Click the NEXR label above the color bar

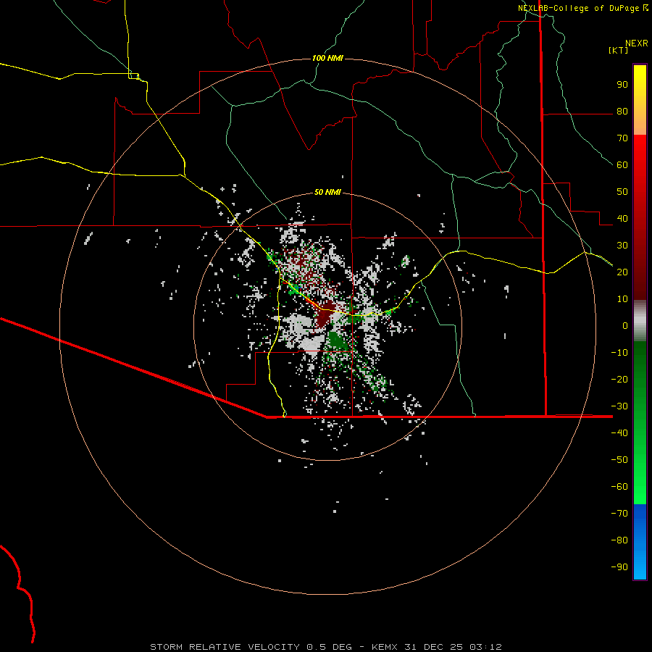coord(637,43)
